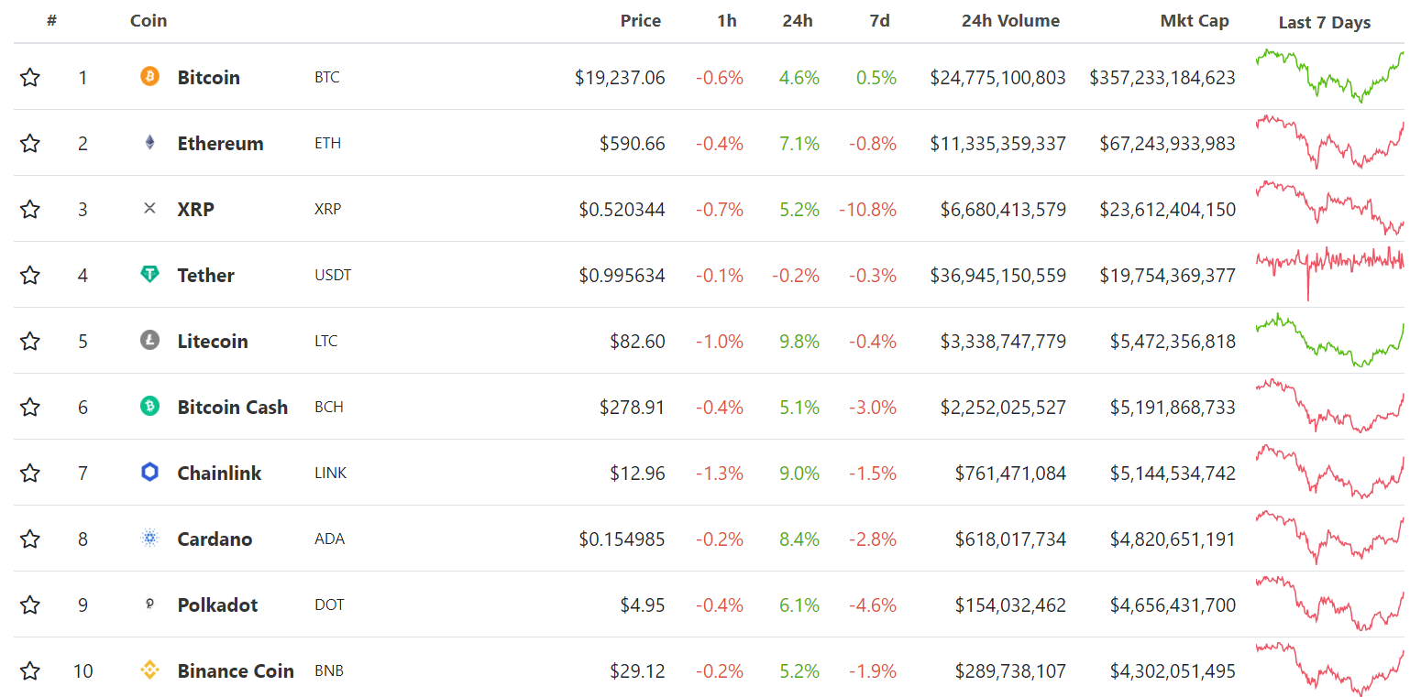The height and width of the screenshot is (697, 1421).
Task: Favorite Bitcoin with its star
Action: 30,77
